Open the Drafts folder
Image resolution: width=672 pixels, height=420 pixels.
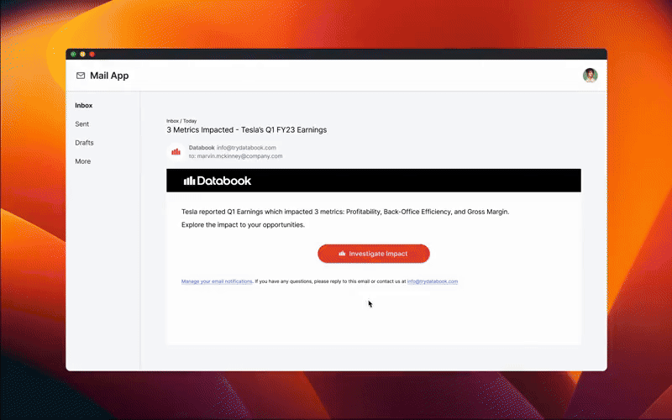click(84, 143)
